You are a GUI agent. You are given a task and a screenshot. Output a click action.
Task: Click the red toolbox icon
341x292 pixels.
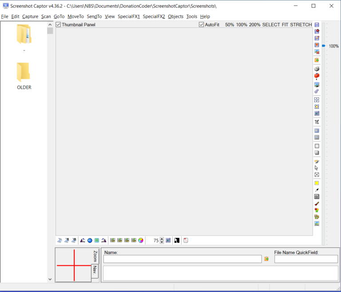coord(317,76)
